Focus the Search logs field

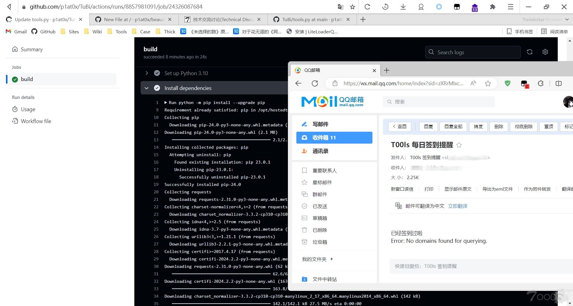[x=473, y=52]
